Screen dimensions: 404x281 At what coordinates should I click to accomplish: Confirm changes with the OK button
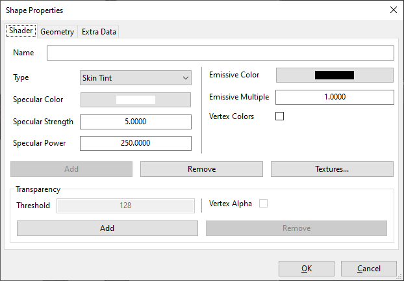(x=307, y=269)
